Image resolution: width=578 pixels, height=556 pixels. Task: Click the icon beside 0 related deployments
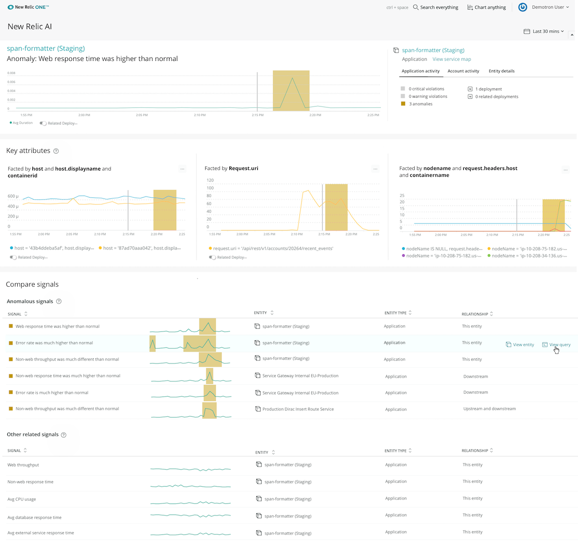[x=470, y=96]
